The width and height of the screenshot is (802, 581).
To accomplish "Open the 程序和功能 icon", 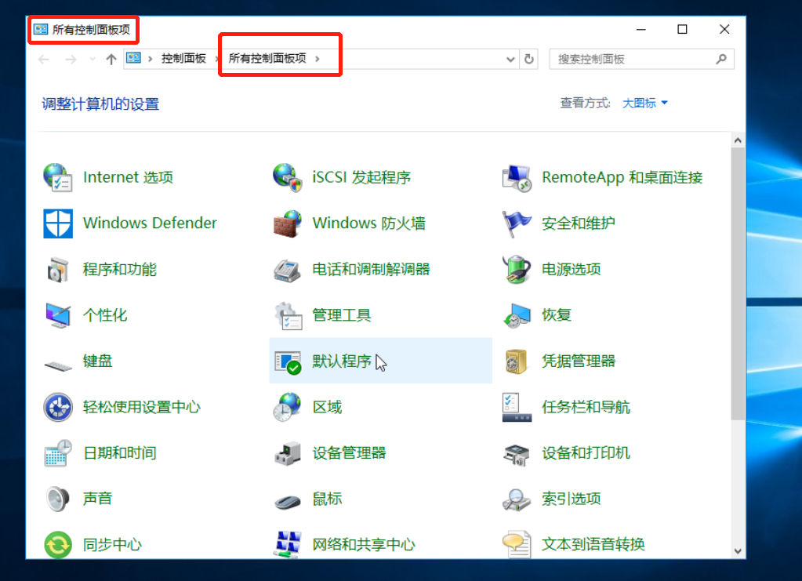I will click(58, 270).
